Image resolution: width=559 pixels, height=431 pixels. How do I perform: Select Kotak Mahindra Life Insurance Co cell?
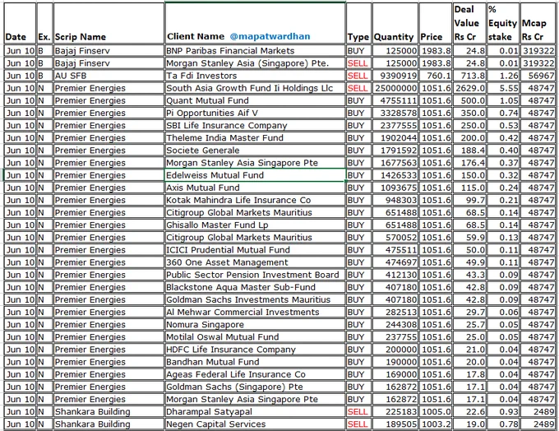click(x=256, y=200)
